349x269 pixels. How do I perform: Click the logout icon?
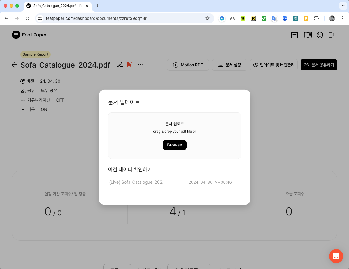pos(332,35)
